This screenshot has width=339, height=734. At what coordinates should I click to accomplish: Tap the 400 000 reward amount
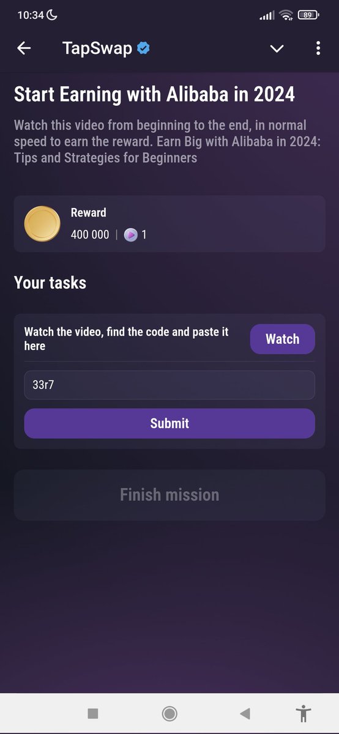click(90, 235)
